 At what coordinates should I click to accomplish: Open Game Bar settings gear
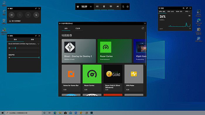[128, 7]
